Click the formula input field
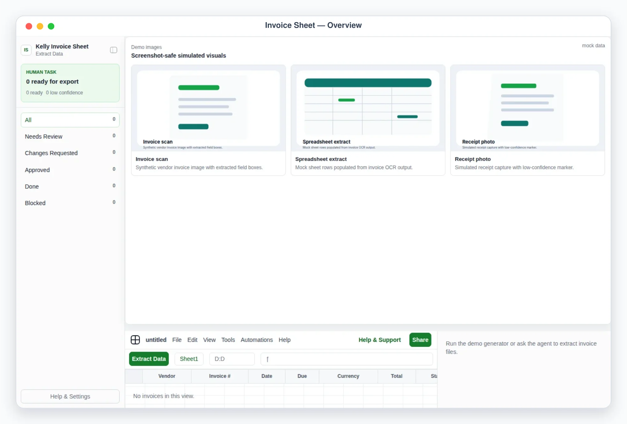This screenshot has width=627, height=424. (347, 359)
